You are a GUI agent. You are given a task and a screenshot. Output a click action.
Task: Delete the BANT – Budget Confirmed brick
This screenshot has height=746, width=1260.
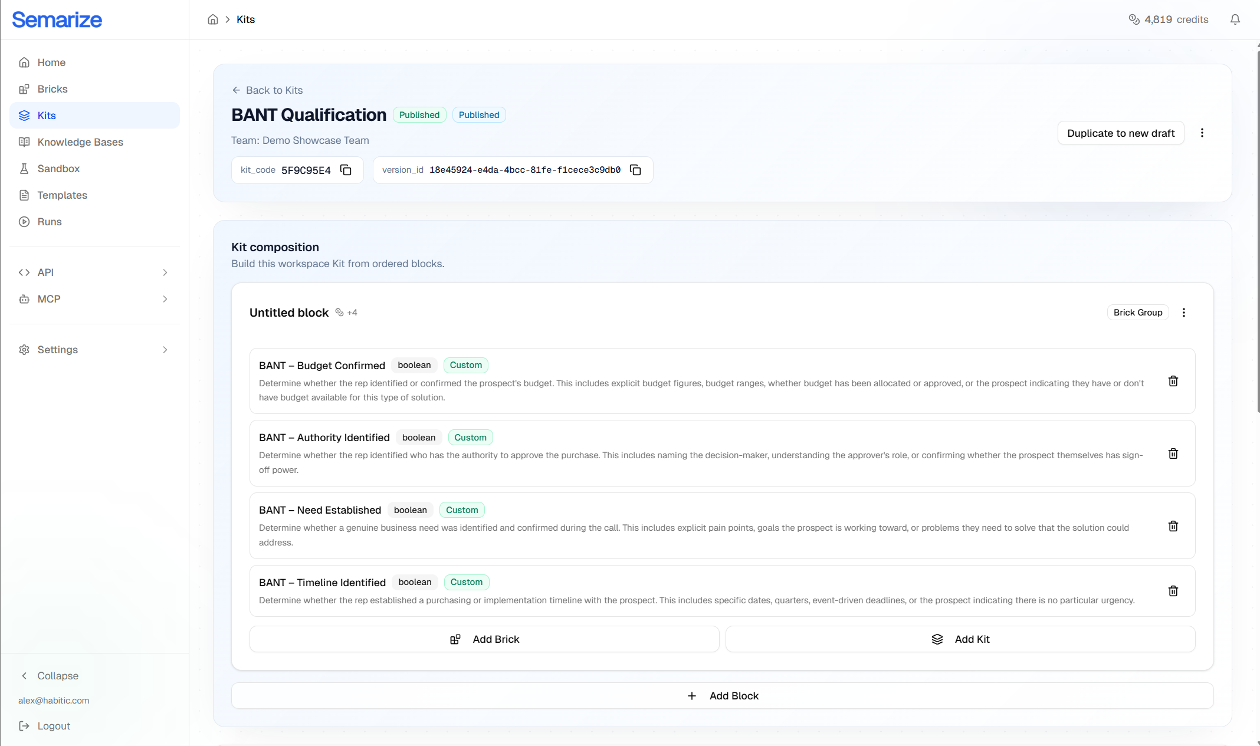pos(1173,381)
